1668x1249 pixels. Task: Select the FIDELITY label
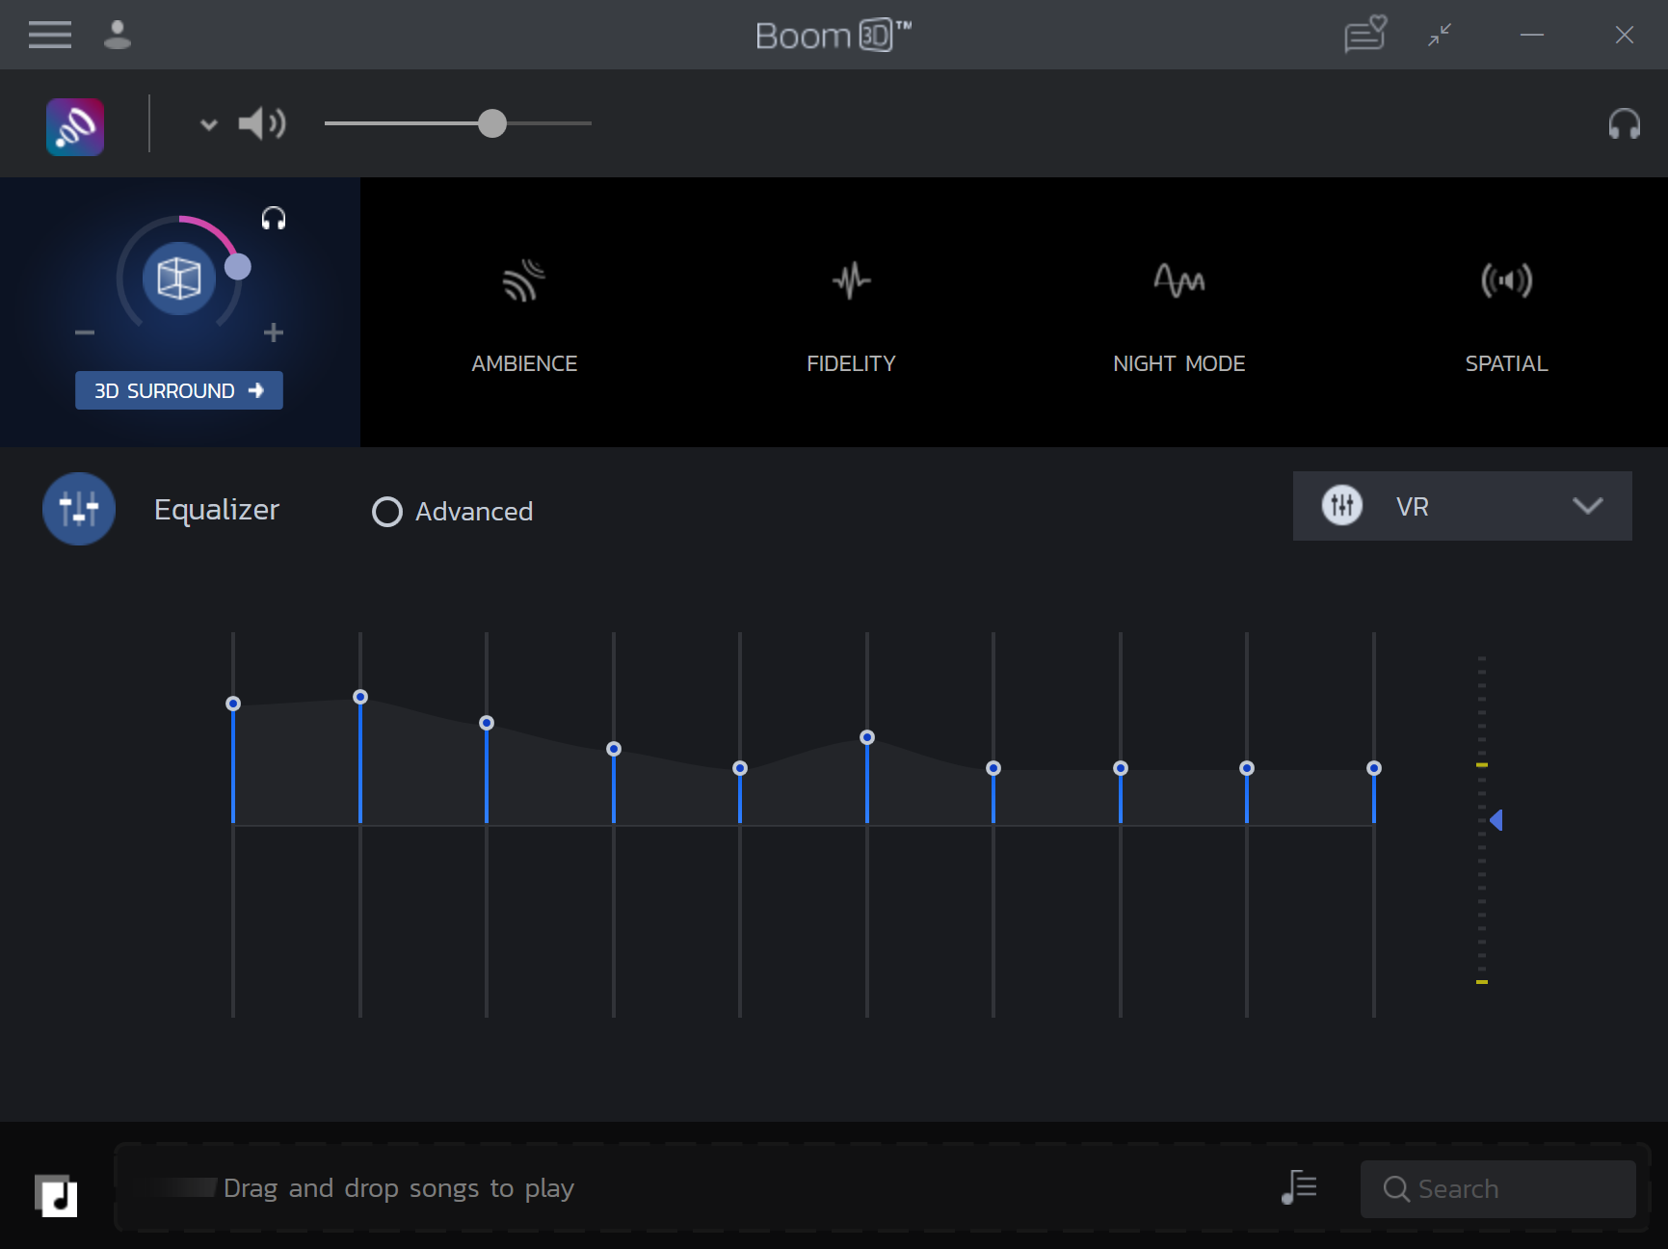point(851,363)
